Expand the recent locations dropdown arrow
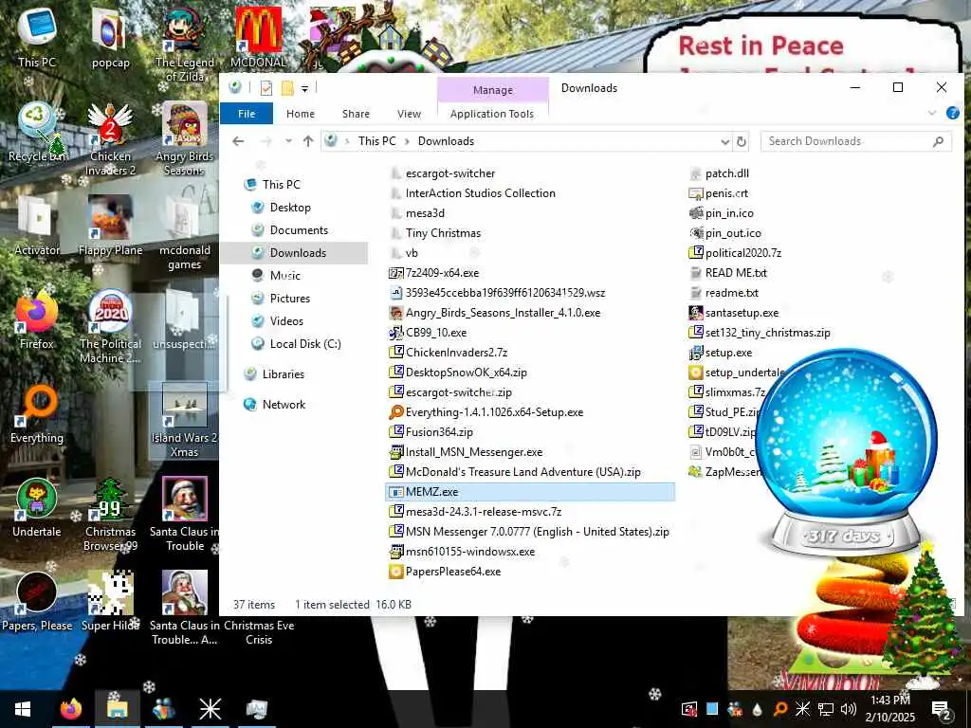The image size is (971, 728). [x=288, y=141]
